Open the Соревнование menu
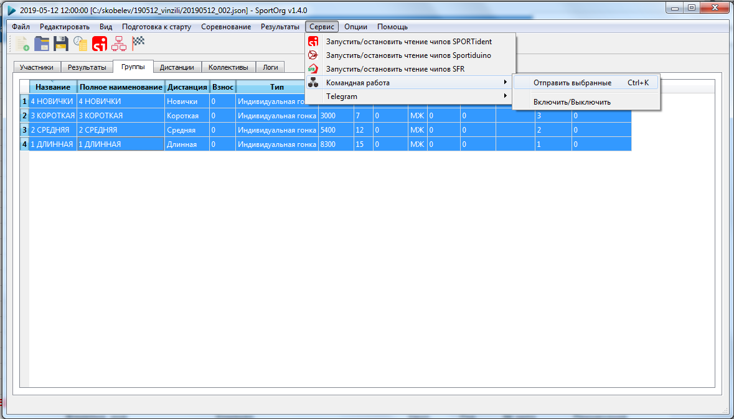Viewport: 734px width, 419px height. 226,27
